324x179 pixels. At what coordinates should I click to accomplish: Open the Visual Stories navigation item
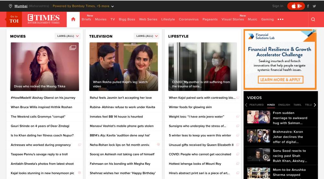click(233, 19)
